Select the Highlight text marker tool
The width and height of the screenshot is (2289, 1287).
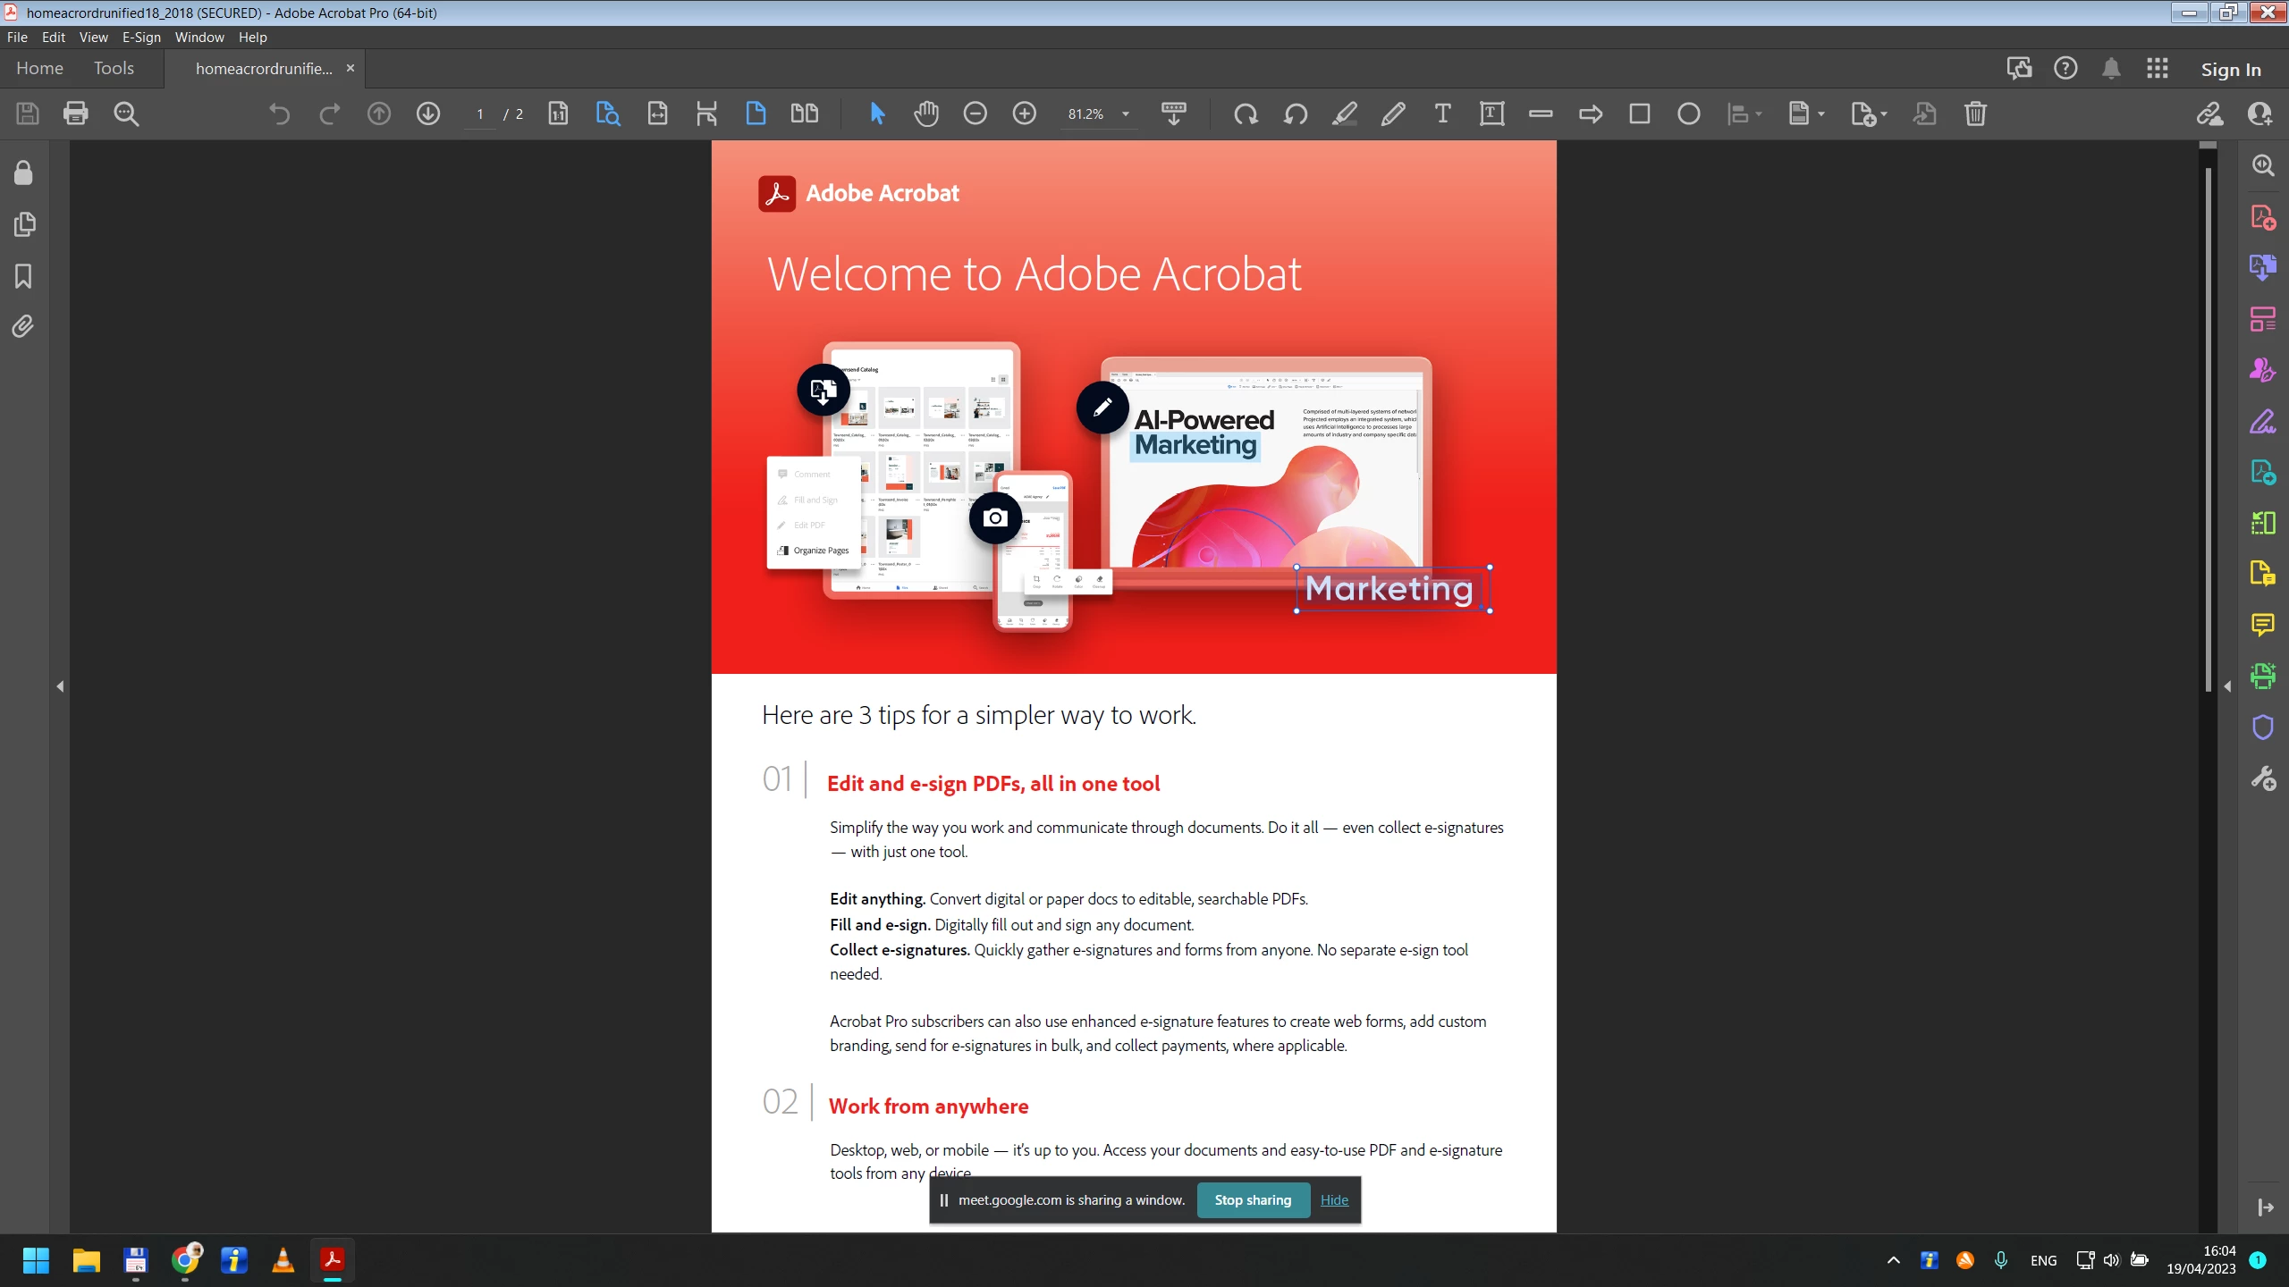click(x=1344, y=114)
